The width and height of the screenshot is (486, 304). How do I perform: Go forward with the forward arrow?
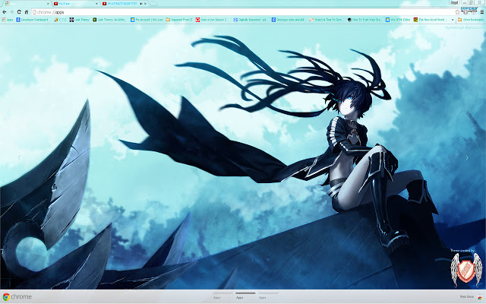pos(11,12)
